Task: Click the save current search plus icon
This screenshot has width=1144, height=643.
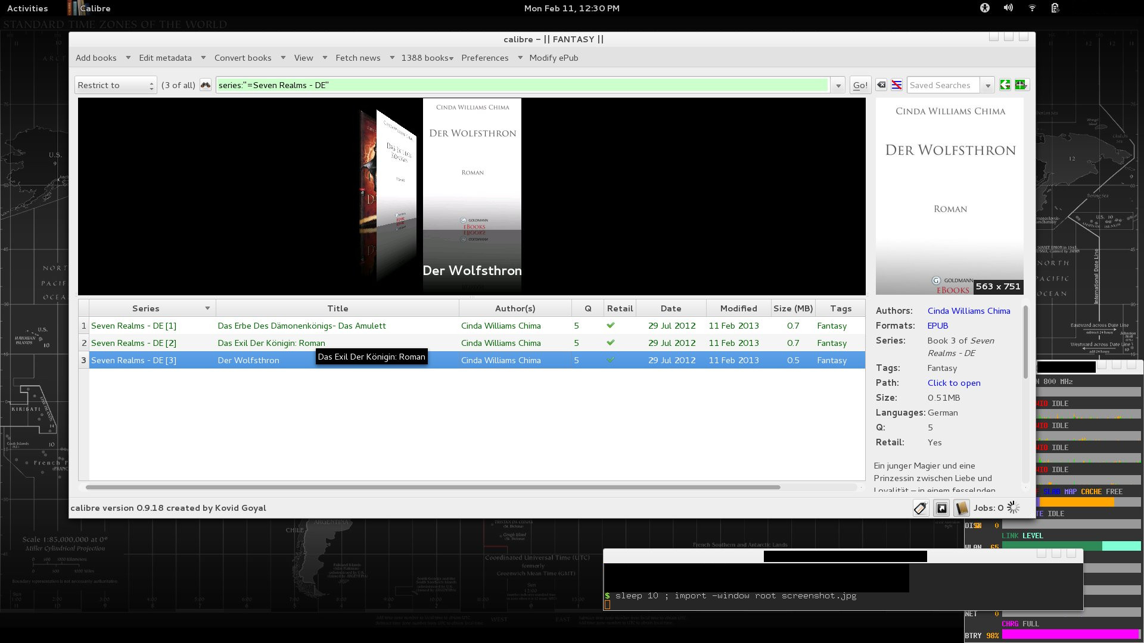Action: point(1021,85)
